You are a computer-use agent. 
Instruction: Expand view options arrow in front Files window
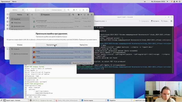coord(81,15)
